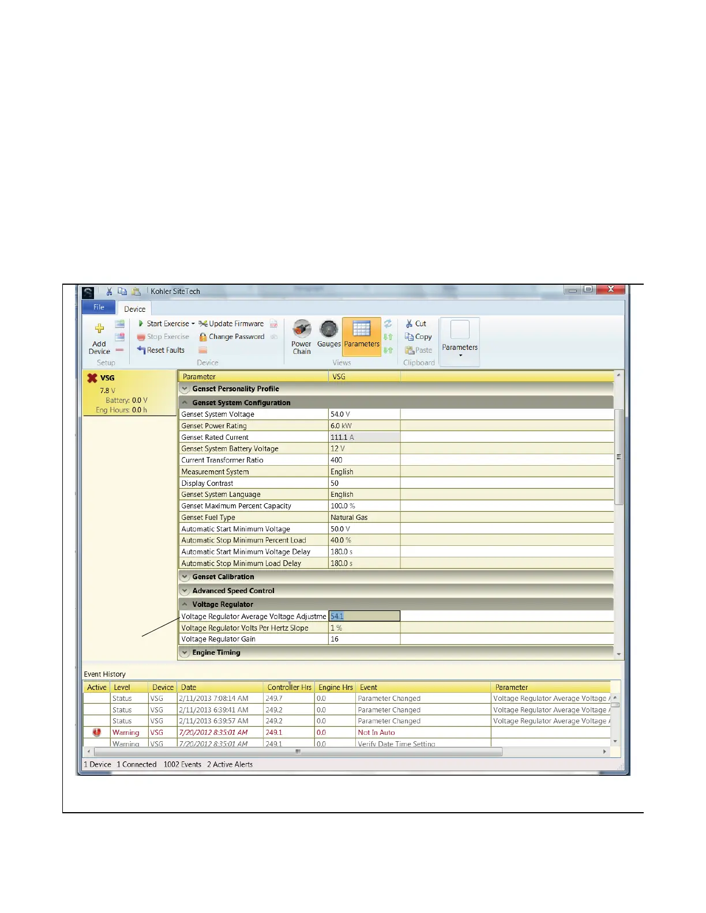Viewport: 706px width, 913px height.
Task: Open the Power Chain view
Action: pyautogui.click(x=301, y=337)
